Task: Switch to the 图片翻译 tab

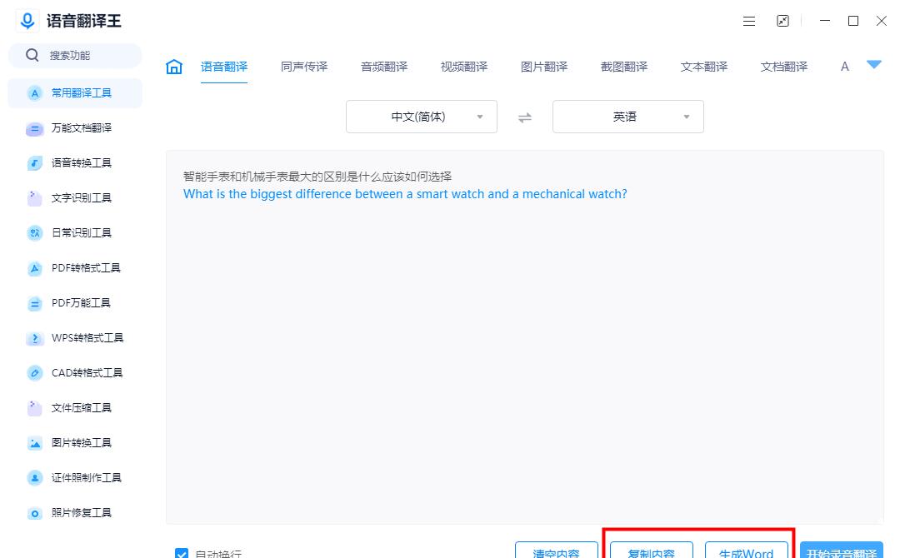Action: coord(543,66)
